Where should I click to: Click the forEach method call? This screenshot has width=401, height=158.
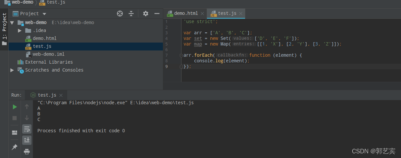click(x=203, y=55)
